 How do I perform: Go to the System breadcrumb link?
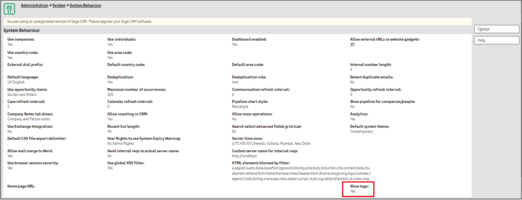pyautogui.click(x=59, y=6)
